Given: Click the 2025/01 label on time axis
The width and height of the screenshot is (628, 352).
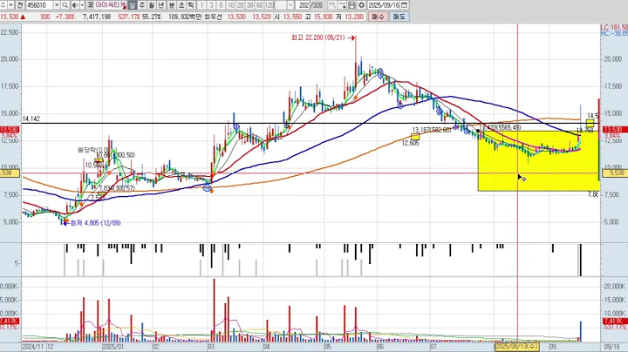Looking at the screenshot, I should 113,347.
